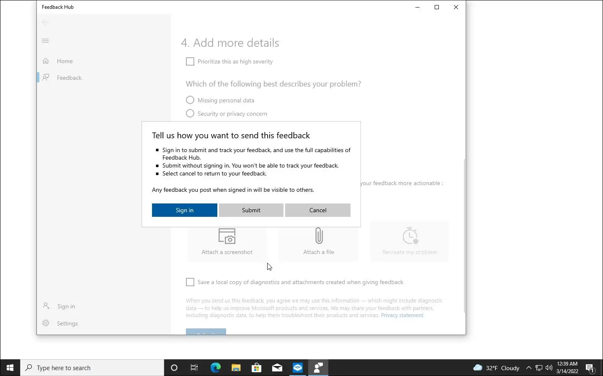Click the Attach a file paperclip icon

[x=319, y=236]
